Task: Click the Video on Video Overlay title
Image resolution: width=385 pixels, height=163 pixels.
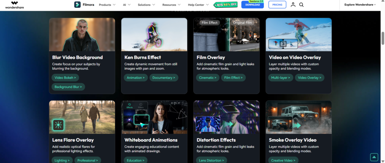Action: [295, 57]
